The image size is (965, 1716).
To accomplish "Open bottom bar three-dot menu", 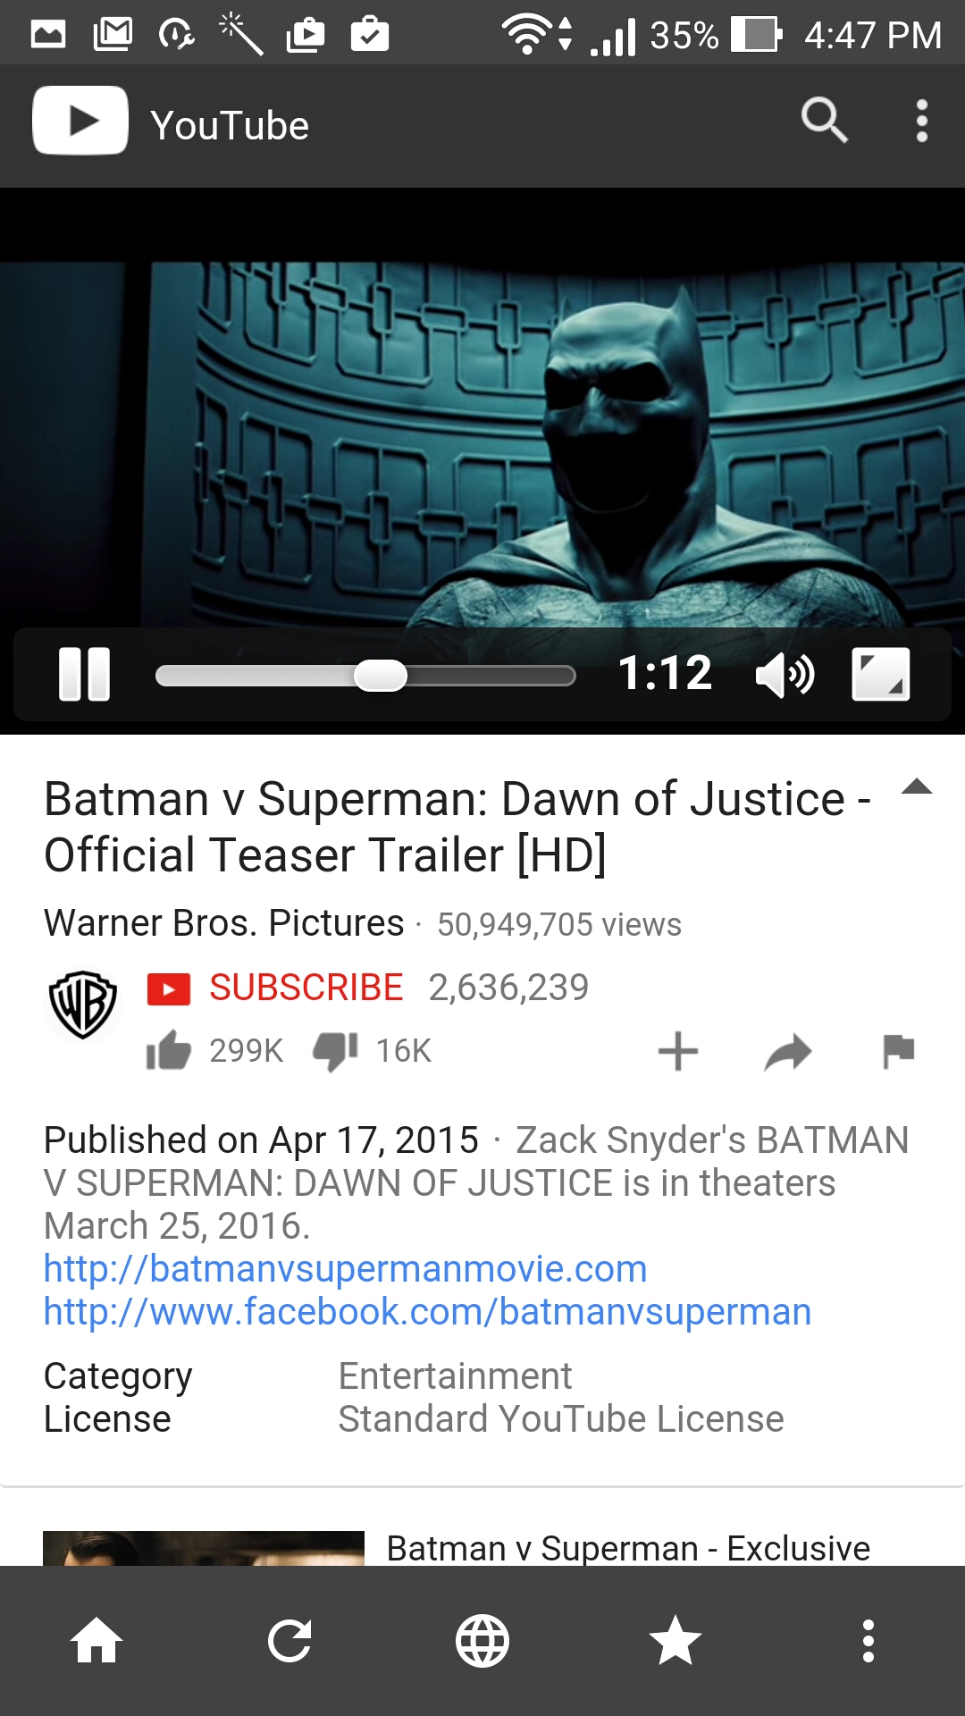I will pos(868,1641).
